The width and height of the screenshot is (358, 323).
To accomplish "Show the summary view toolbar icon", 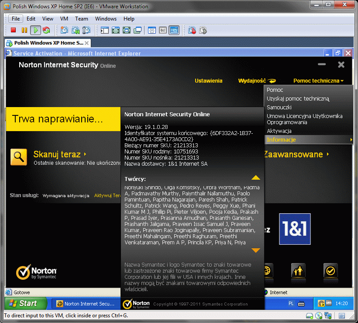I will point(152,30).
